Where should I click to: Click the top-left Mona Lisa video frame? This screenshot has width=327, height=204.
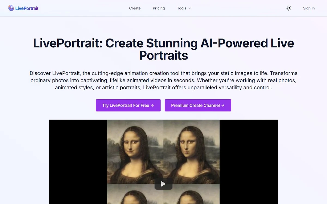click(x=135, y=152)
